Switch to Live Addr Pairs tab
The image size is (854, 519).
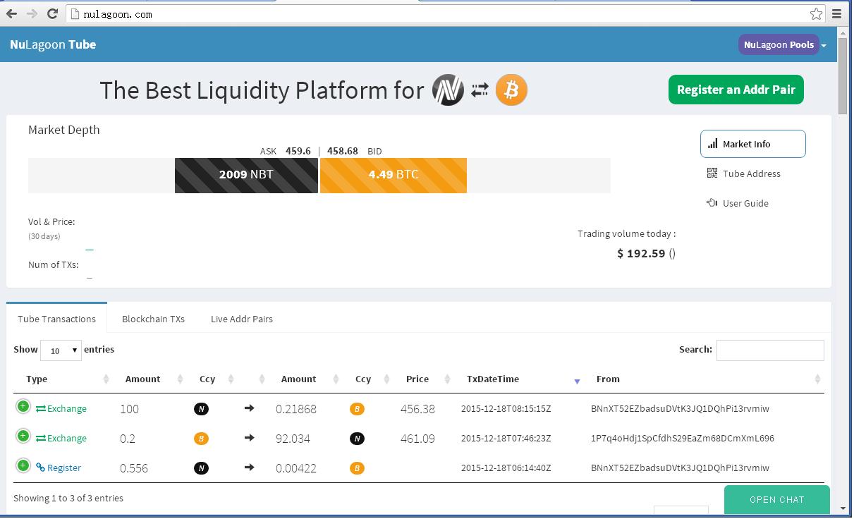click(x=242, y=319)
